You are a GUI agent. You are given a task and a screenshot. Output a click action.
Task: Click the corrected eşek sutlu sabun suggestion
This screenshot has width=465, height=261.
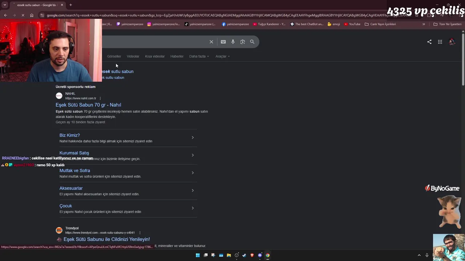[118, 72]
